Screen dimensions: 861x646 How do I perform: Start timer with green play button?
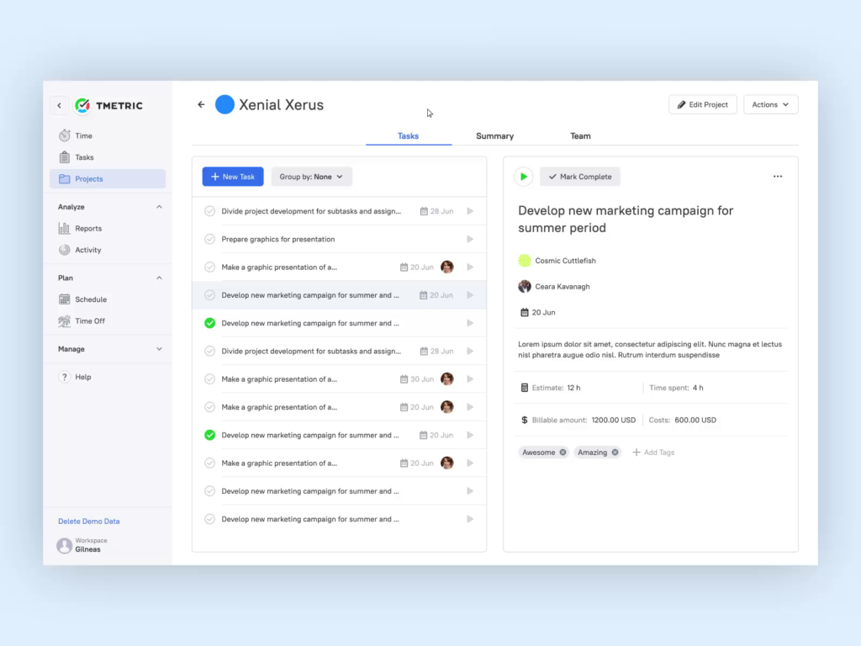click(524, 177)
